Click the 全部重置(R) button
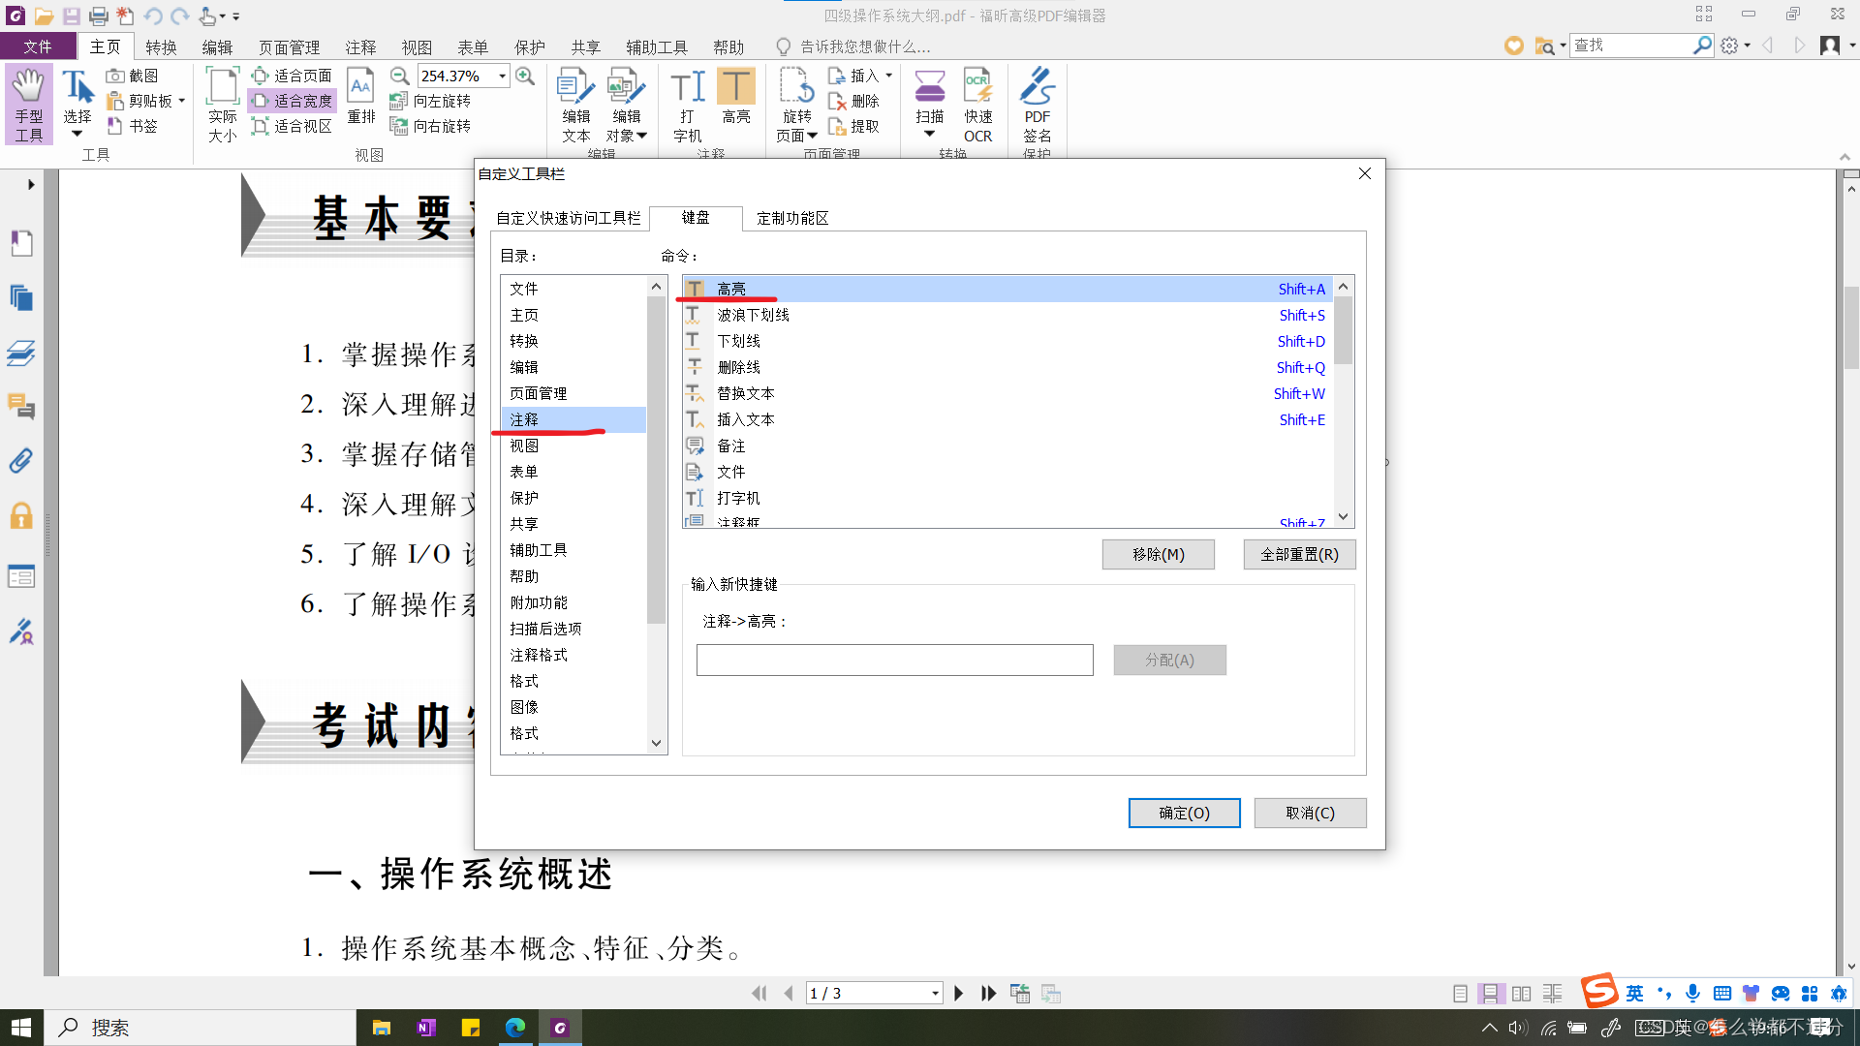Viewport: 1860px width, 1046px height. pos(1298,554)
